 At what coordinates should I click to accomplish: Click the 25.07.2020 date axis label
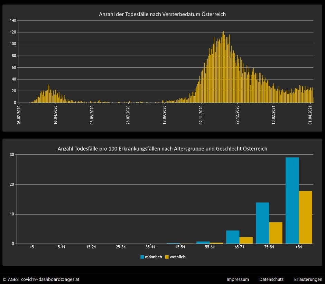coord(128,115)
